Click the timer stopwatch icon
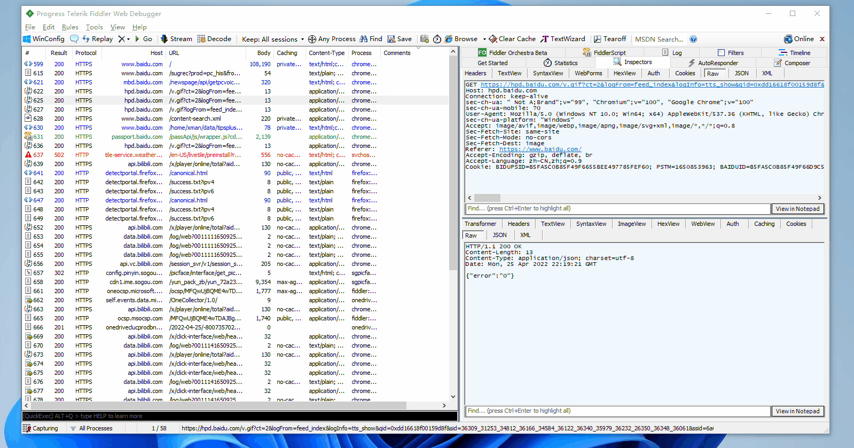 point(437,39)
